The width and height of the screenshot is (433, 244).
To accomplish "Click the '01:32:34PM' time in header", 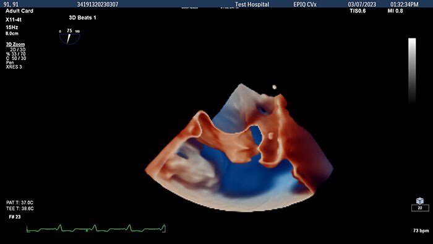I will tap(405, 4).
